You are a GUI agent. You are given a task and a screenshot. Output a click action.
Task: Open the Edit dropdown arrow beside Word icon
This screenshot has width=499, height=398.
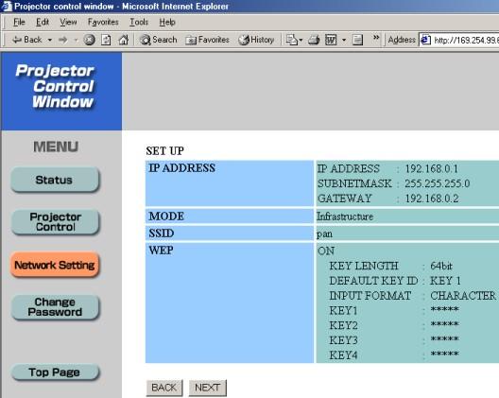[344, 40]
